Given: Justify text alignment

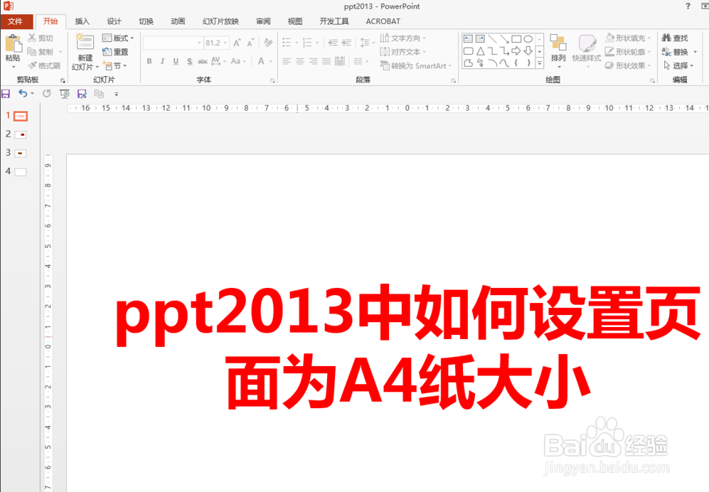Looking at the screenshot, I should 326,61.
